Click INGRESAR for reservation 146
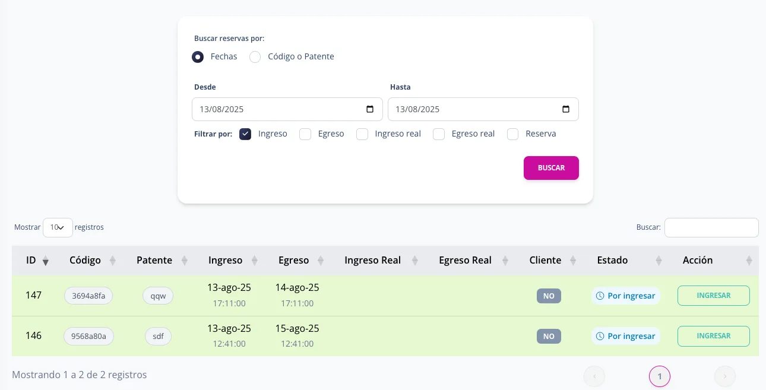Image resolution: width=766 pixels, height=390 pixels. [x=713, y=336]
